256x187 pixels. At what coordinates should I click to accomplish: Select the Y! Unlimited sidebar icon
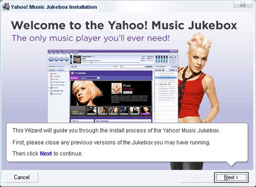(51, 76)
